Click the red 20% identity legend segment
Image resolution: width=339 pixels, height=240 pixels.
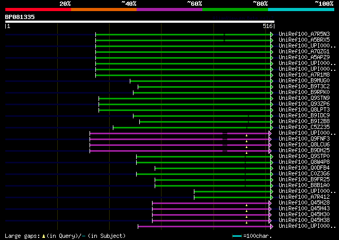click(38, 10)
